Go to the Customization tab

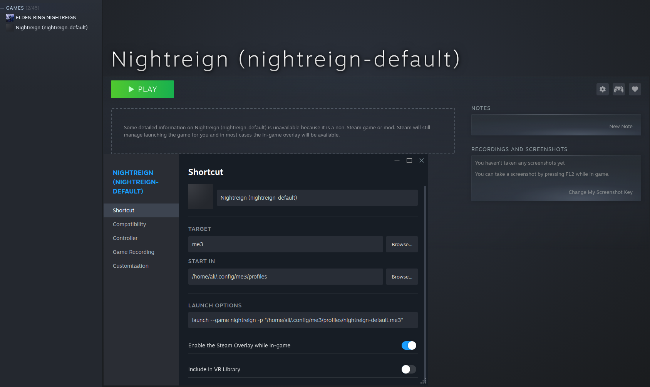click(131, 266)
